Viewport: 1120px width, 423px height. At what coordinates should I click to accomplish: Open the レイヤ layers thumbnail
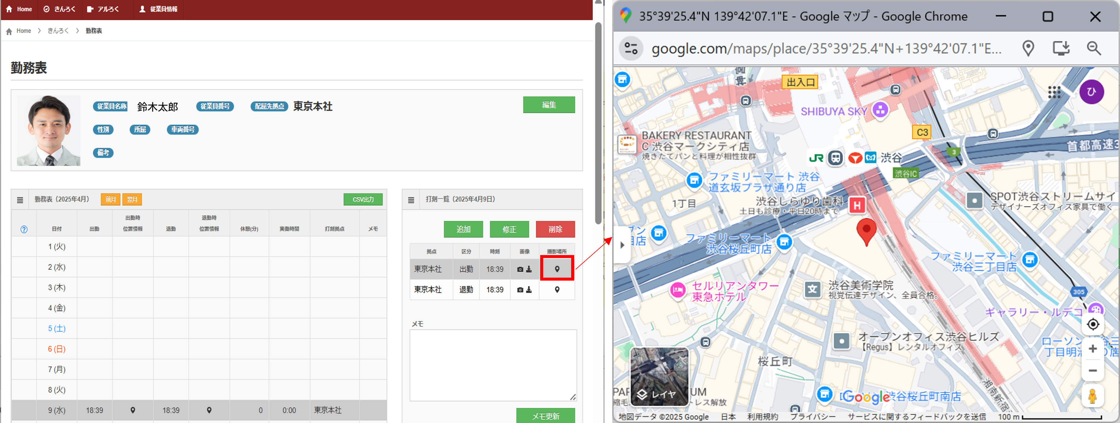(660, 377)
